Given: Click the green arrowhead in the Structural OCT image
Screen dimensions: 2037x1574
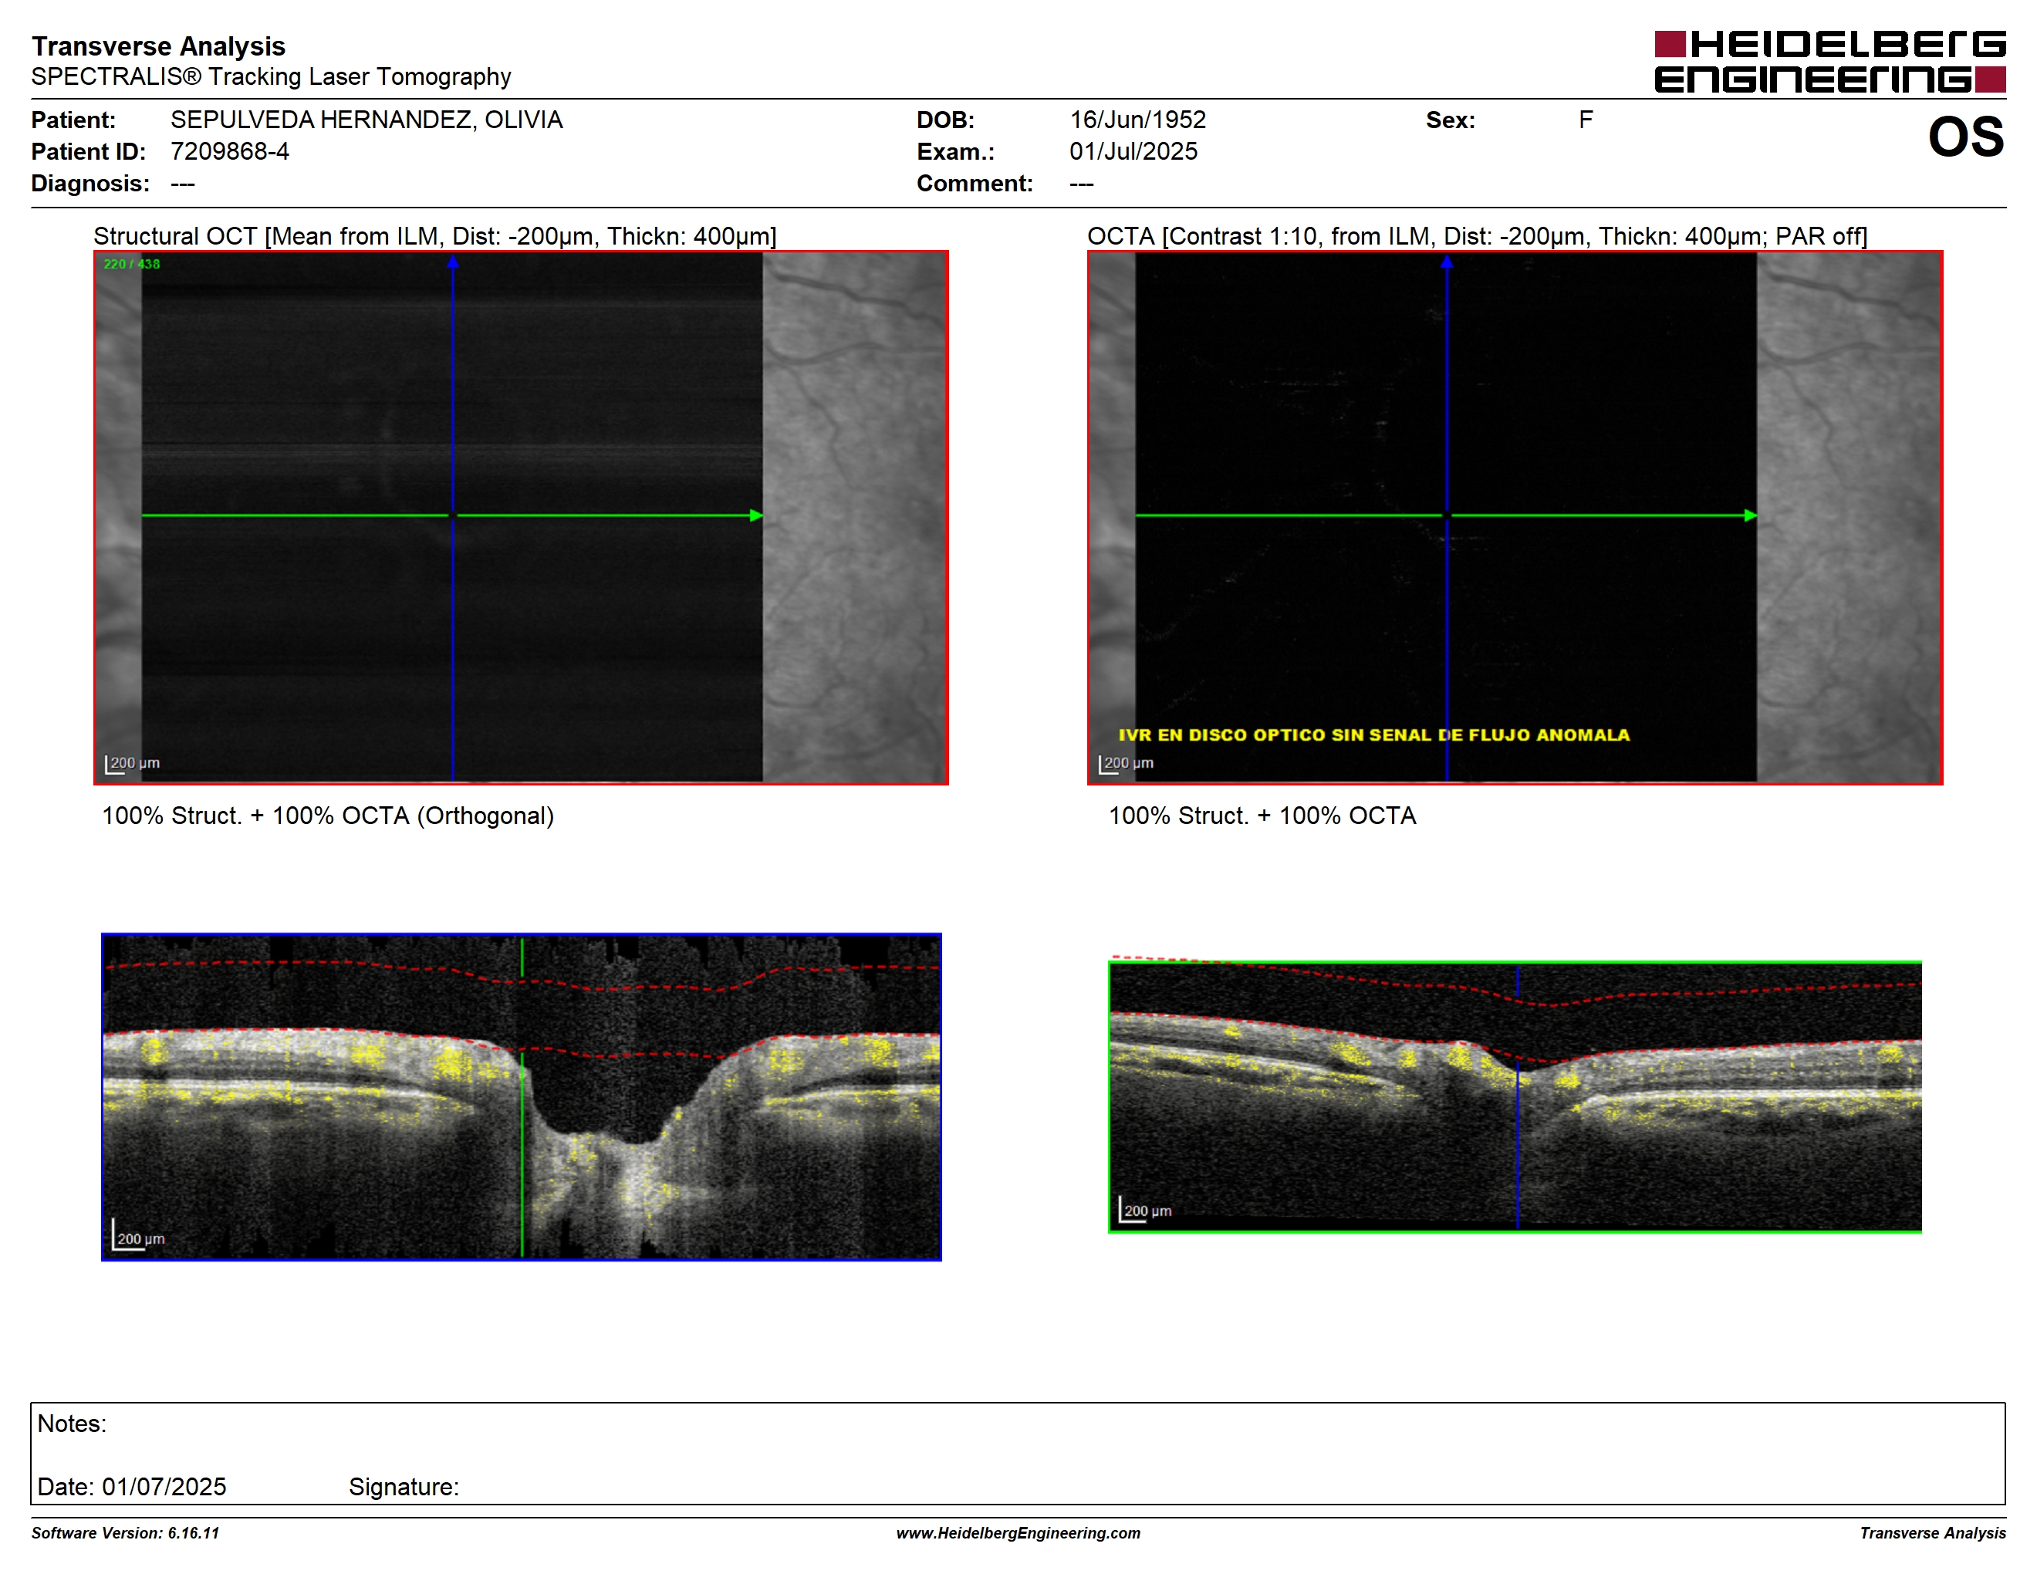Looking at the screenshot, I should point(756,515).
